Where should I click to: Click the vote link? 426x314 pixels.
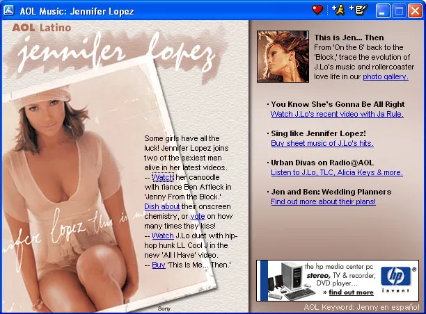tap(198, 216)
